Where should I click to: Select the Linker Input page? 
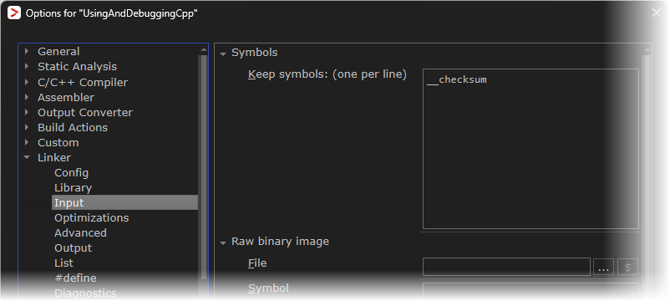[x=124, y=202]
